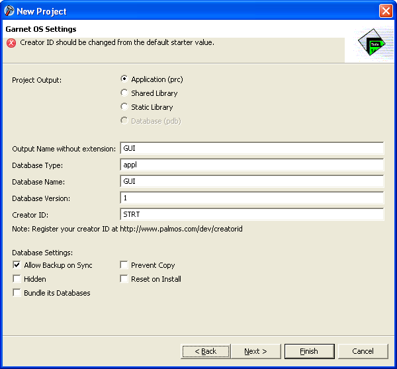Viewport: 397px width, 369px height.
Task: Cancel the New Project wizard
Action: tap(363, 351)
